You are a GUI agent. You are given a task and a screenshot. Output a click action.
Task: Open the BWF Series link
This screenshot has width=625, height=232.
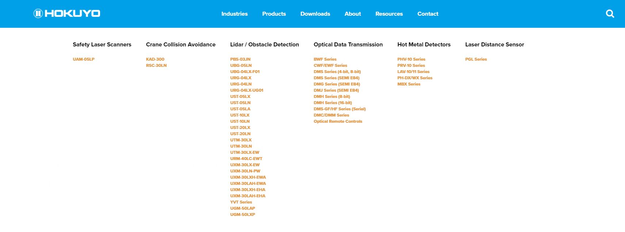(325, 59)
